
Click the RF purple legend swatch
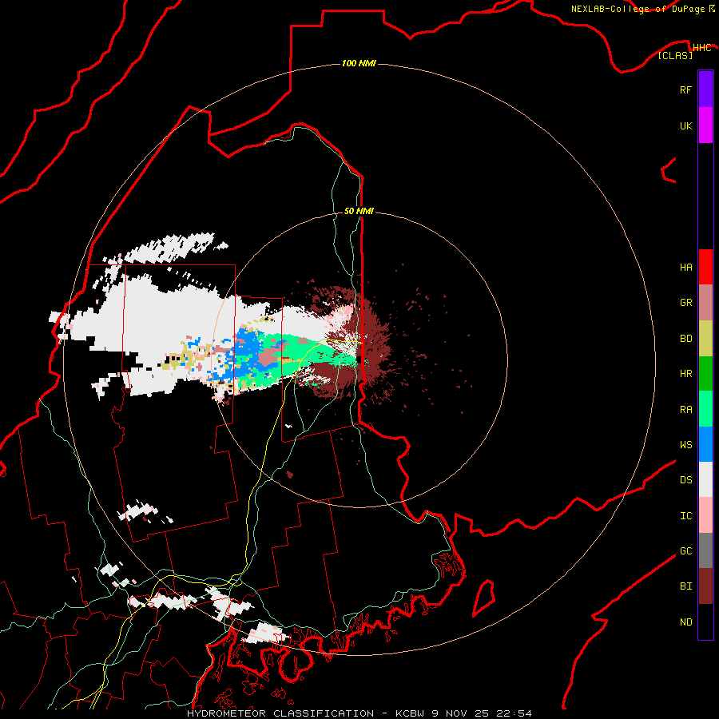click(705, 89)
